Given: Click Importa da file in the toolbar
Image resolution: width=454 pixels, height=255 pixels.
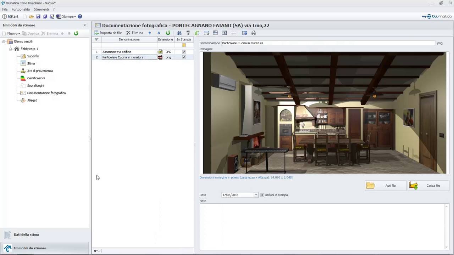Looking at the screenshot, I should [x=108, y=33].
